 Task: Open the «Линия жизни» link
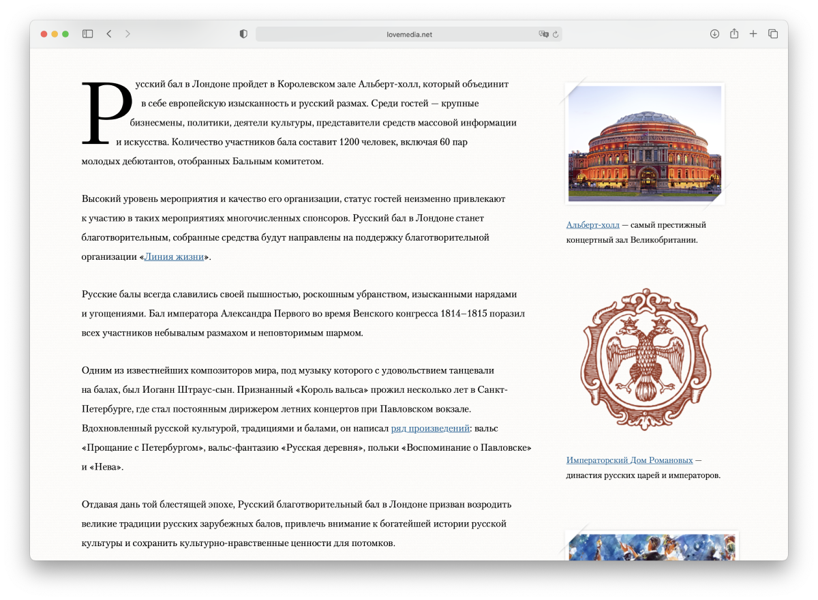pyautogui.click(x=174, y=257)
